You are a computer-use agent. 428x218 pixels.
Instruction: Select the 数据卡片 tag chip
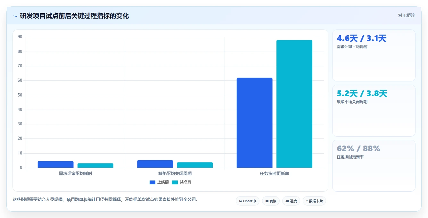pyautogui.click(x=314, y=201)
